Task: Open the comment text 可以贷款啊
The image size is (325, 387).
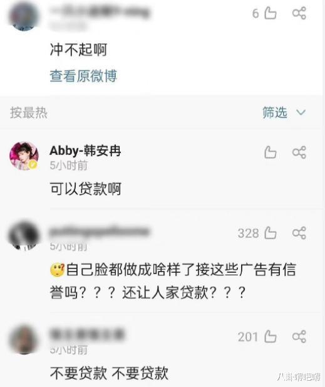Action: 86,189
